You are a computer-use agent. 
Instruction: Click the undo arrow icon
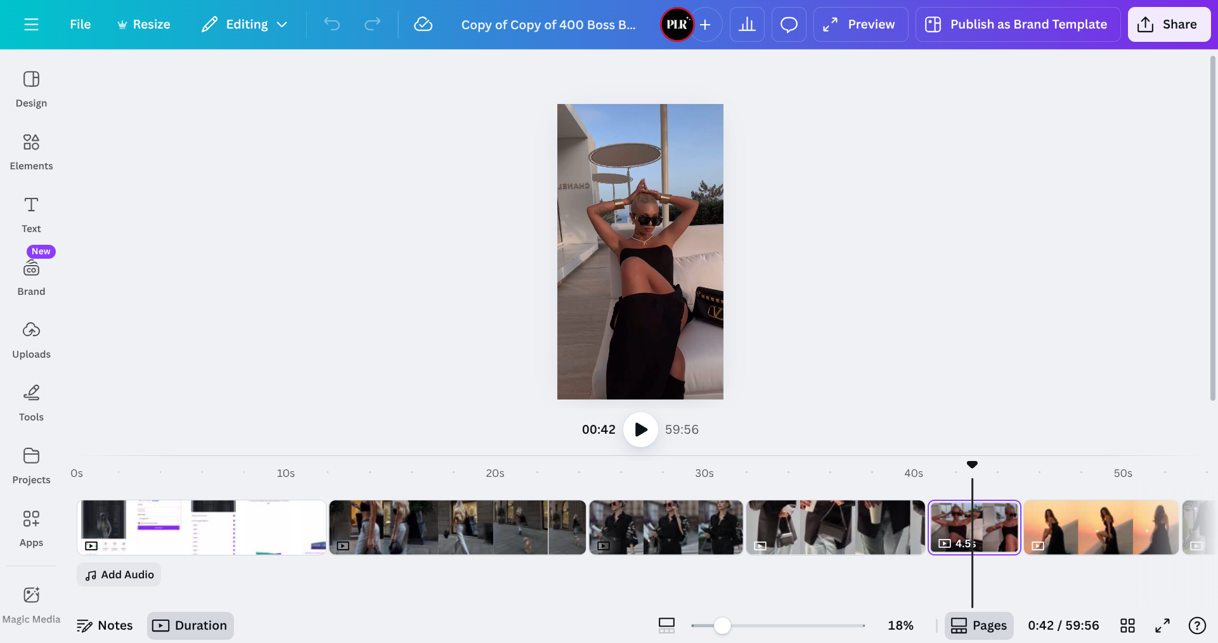tap(332, 24)
